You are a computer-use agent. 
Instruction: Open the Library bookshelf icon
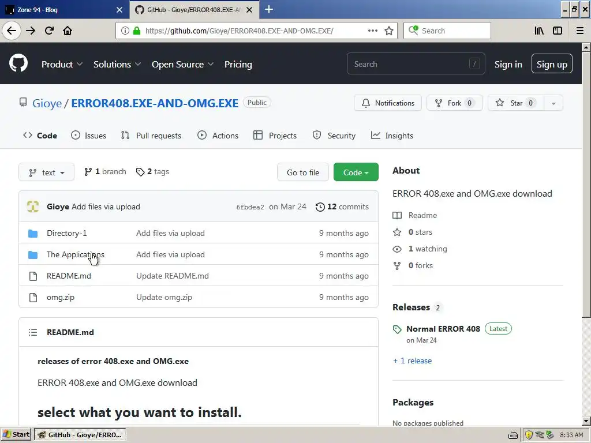point(539,31)
